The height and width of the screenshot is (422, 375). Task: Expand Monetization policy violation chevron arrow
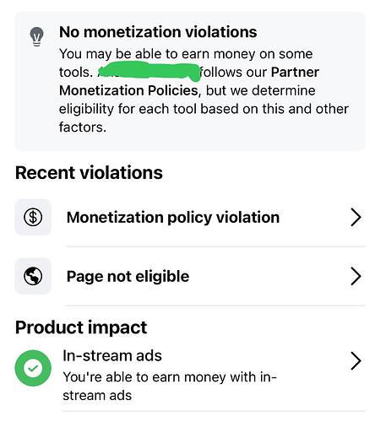[x=356, y=217]
